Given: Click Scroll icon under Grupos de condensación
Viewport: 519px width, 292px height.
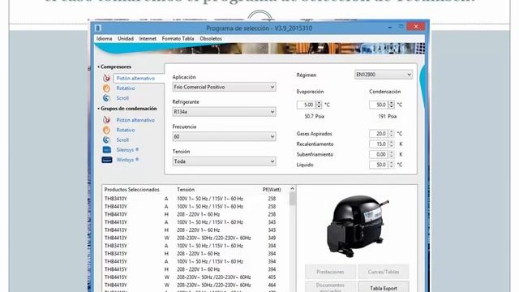Looking at the screenshot, I should pyautogui.click(x=106, y=140).
